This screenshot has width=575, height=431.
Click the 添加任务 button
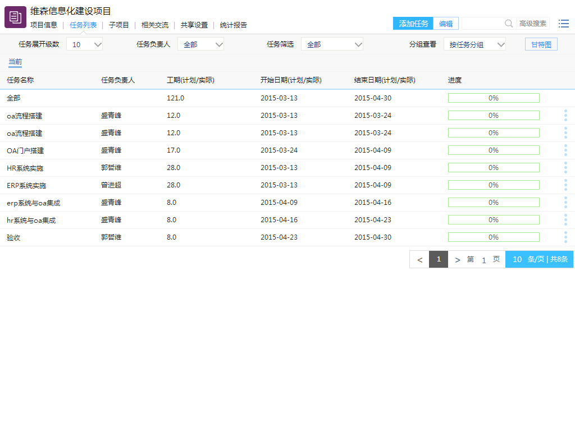tap(413, 24)
